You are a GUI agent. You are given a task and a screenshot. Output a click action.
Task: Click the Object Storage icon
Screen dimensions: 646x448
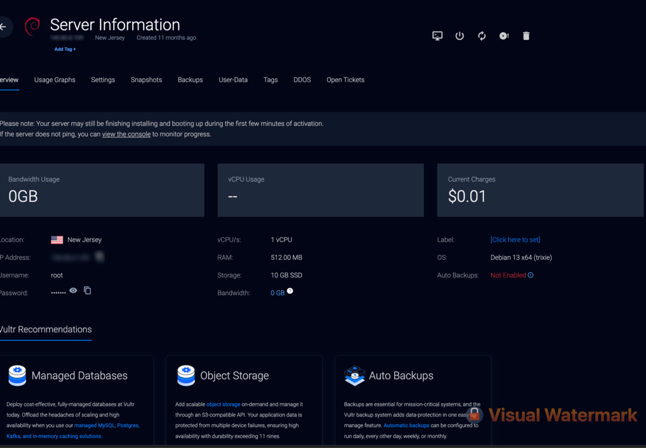186,375
